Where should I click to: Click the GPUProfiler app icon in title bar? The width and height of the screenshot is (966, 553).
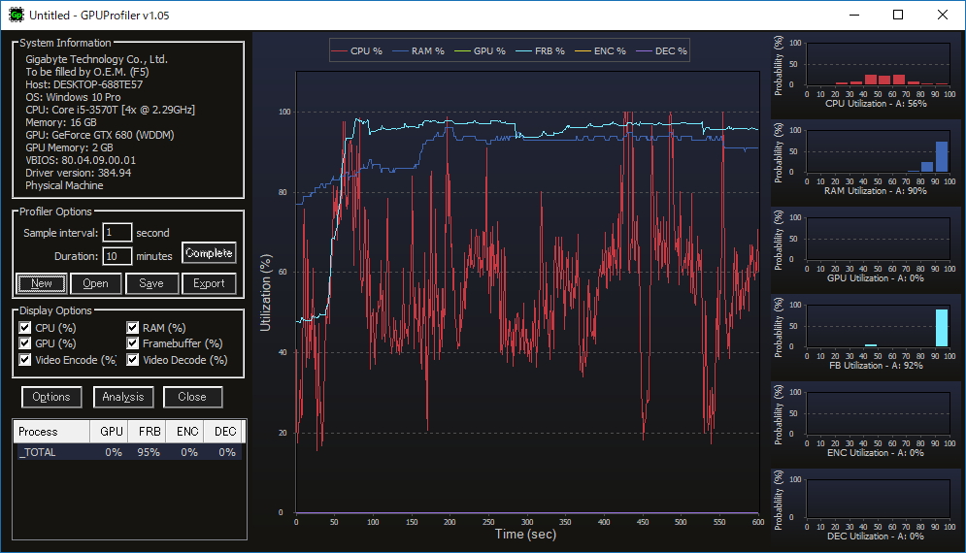16,15
